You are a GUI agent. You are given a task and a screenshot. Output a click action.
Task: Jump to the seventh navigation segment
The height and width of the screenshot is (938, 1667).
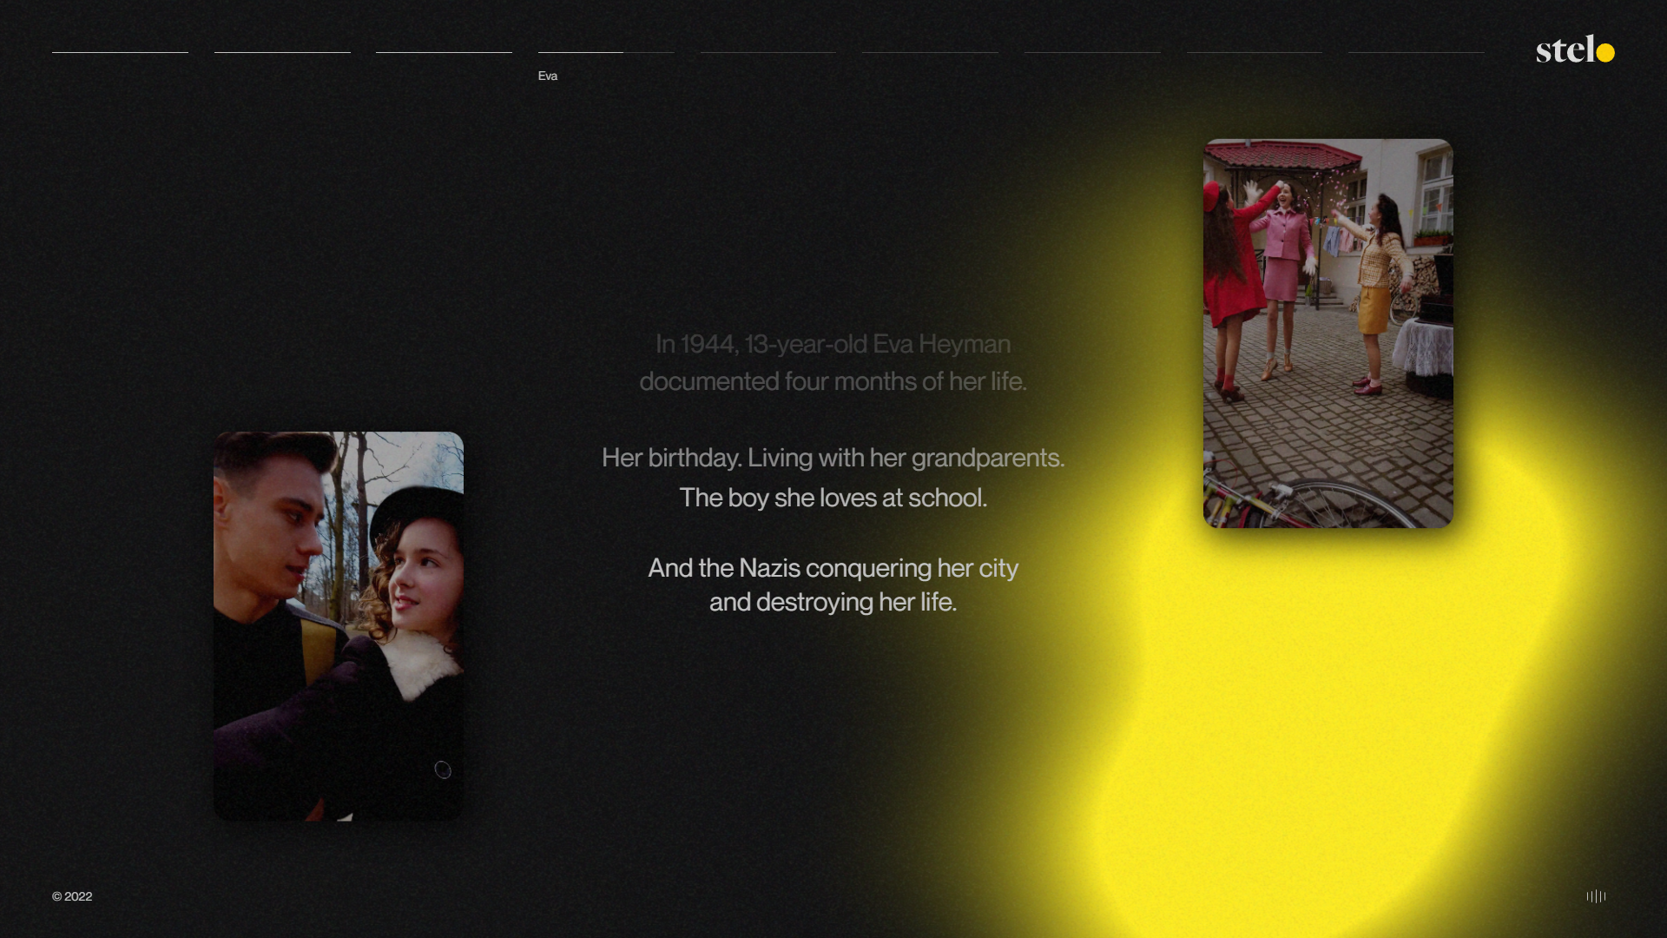tap(1092, 52)
